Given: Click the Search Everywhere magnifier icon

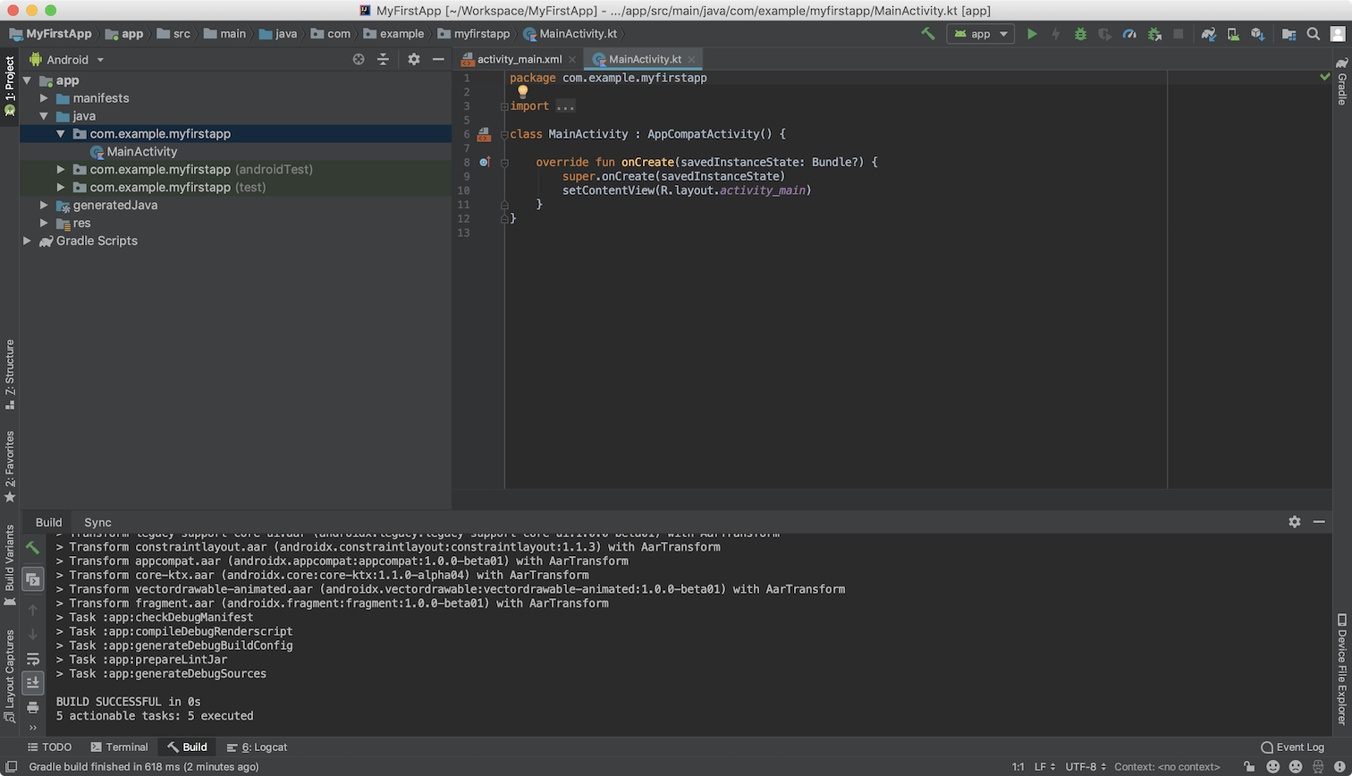Looking at the screenshot, I should [1313, 34].
